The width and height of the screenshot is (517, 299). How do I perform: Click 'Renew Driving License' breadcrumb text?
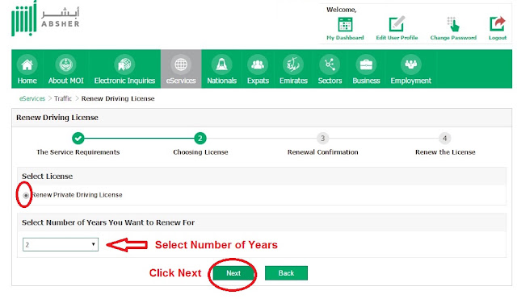pyautogui.click(x=118, y=98)
